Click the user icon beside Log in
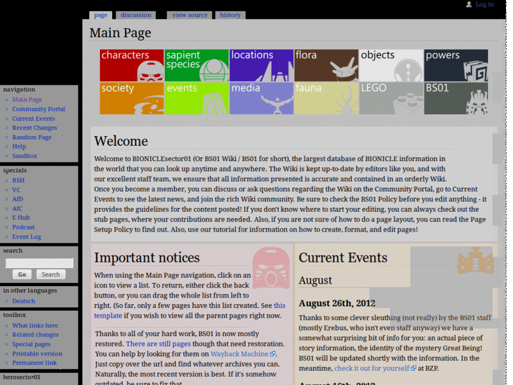Viewport: 513px width, 385px height. [x=469, y=4]
